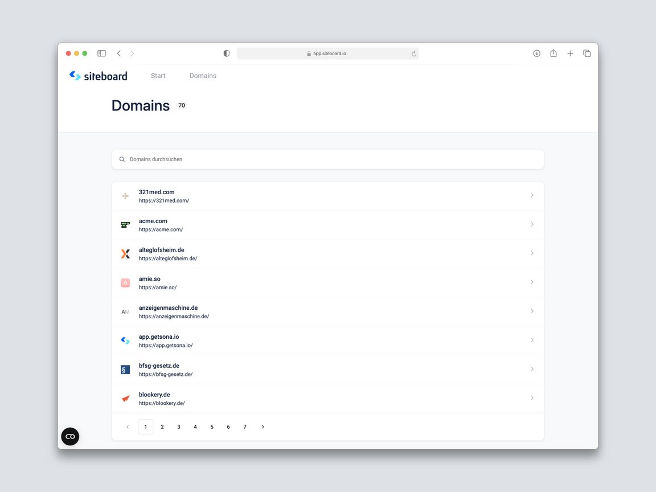Open the amie.so domain title
The width and height of the screenshot is (656, 492).
(149, 278)
